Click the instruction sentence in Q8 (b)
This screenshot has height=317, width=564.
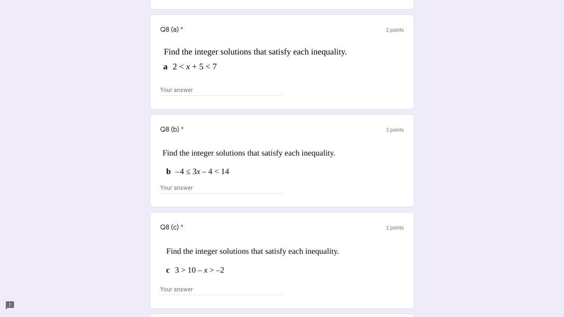click(249, 153)
